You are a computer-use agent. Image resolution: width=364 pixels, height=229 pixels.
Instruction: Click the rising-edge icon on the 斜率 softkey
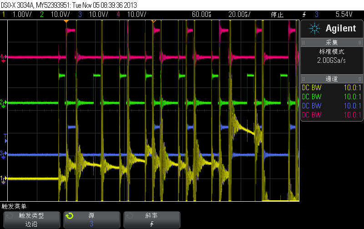coord(152,224)
